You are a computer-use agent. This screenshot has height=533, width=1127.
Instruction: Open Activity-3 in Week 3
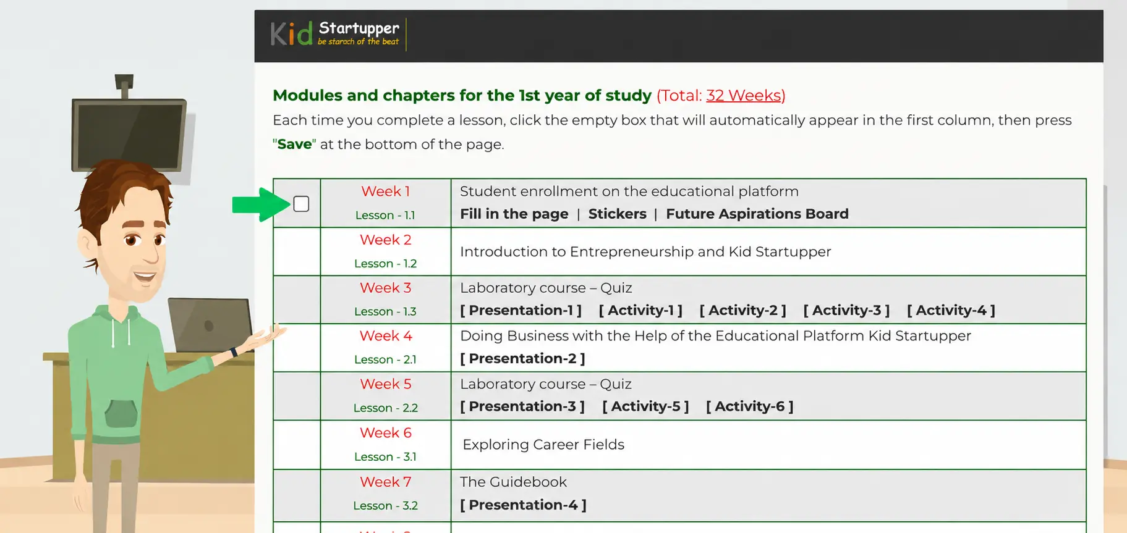coord(846,310)
